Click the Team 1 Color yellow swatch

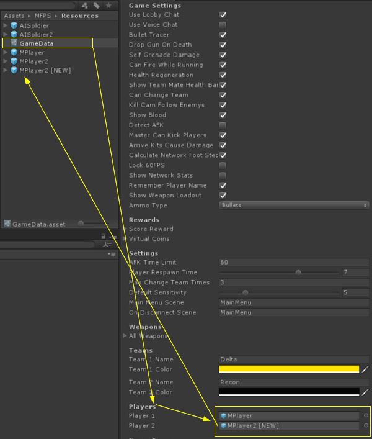[x=289, y=369]
